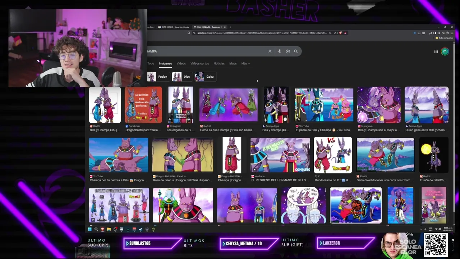The height and width of the screenshot is (259, 460).
Task: Open the Quien gana entre Bills y cham... image
Action: (x=427, y=105)
